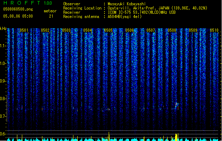Click the 0504 time marker
This screenshot has width=222, height=141.
[x=88, y=30]
